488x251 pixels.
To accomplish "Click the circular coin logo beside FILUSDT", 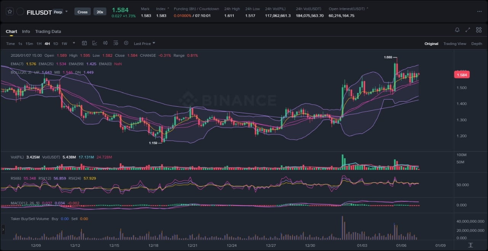I will tap(20, 12).
